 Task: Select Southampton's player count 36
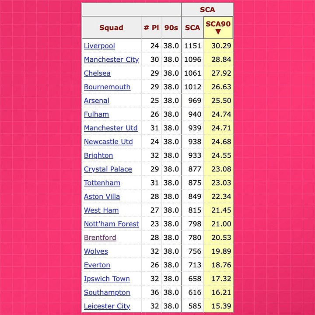(x=155, y=292)
